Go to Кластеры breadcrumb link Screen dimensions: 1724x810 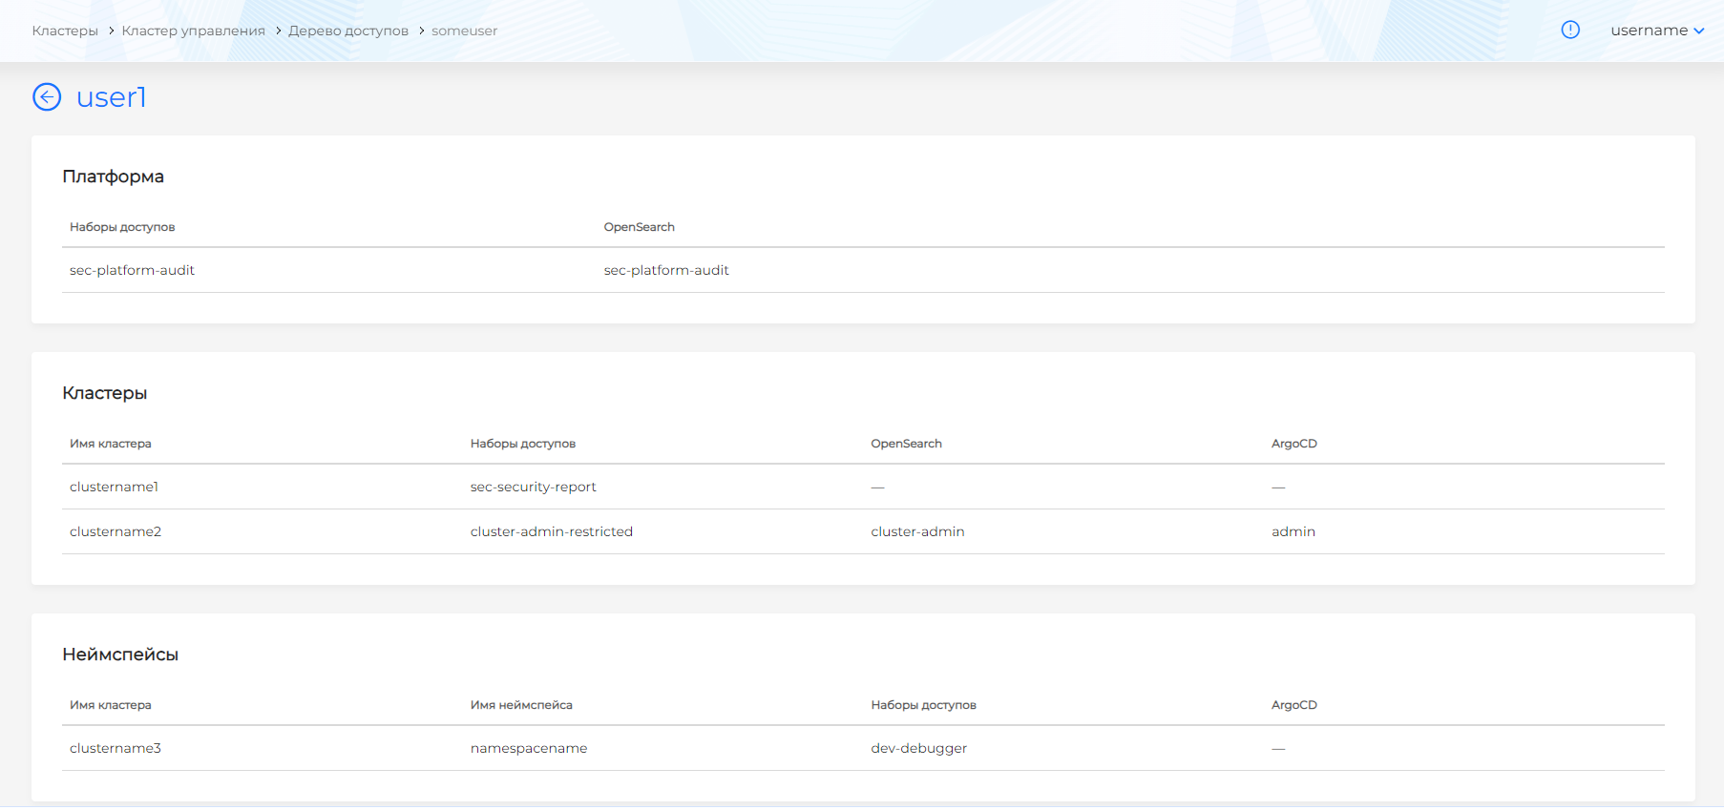click(65, 31)
